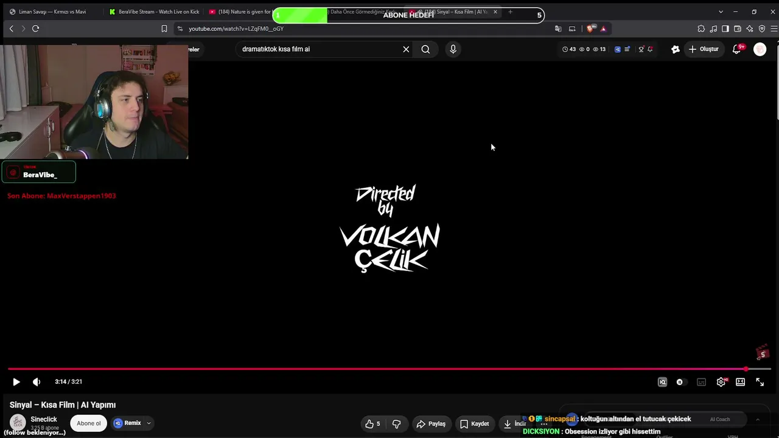Open YouTube notifications bell

pyautogui.click(x=737, y=49)
